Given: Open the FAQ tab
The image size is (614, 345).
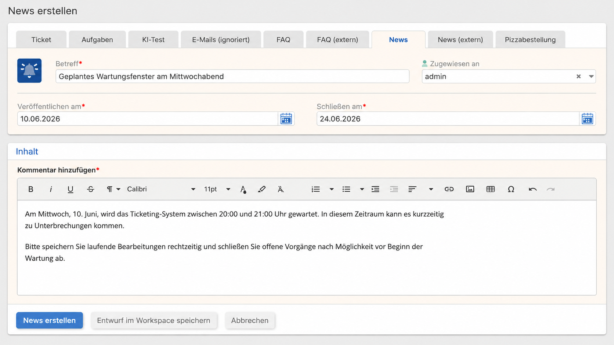Looking at the screenshot, I should pyautogui.click(x=283, y=40).
